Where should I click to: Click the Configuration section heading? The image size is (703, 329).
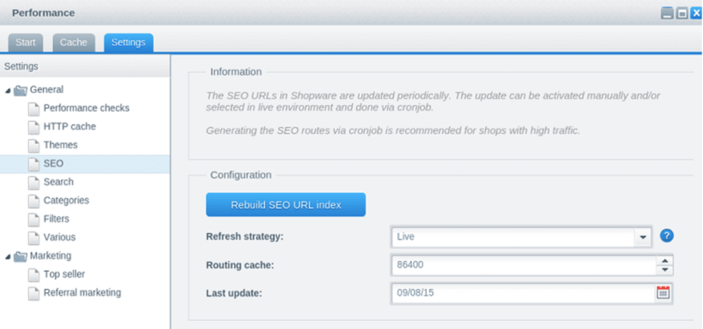[241, 175]
